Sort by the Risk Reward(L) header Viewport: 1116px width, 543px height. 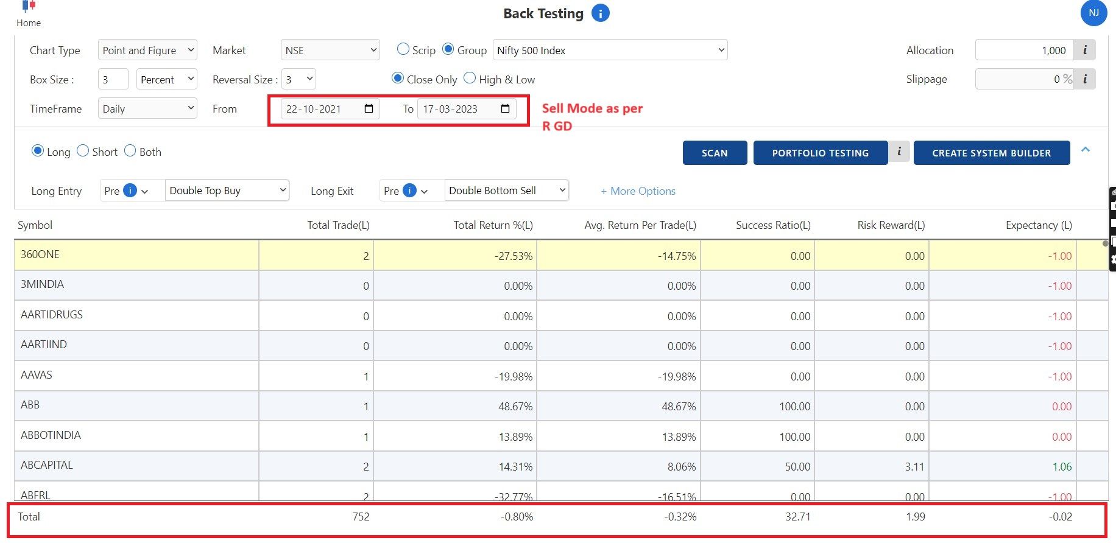(891, 225)
